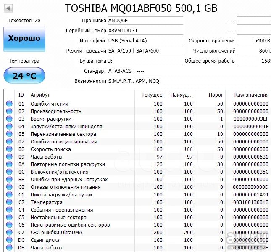Click status icon for Нестабильные сектора row
The image size is (271, 252).
(9, 217)
